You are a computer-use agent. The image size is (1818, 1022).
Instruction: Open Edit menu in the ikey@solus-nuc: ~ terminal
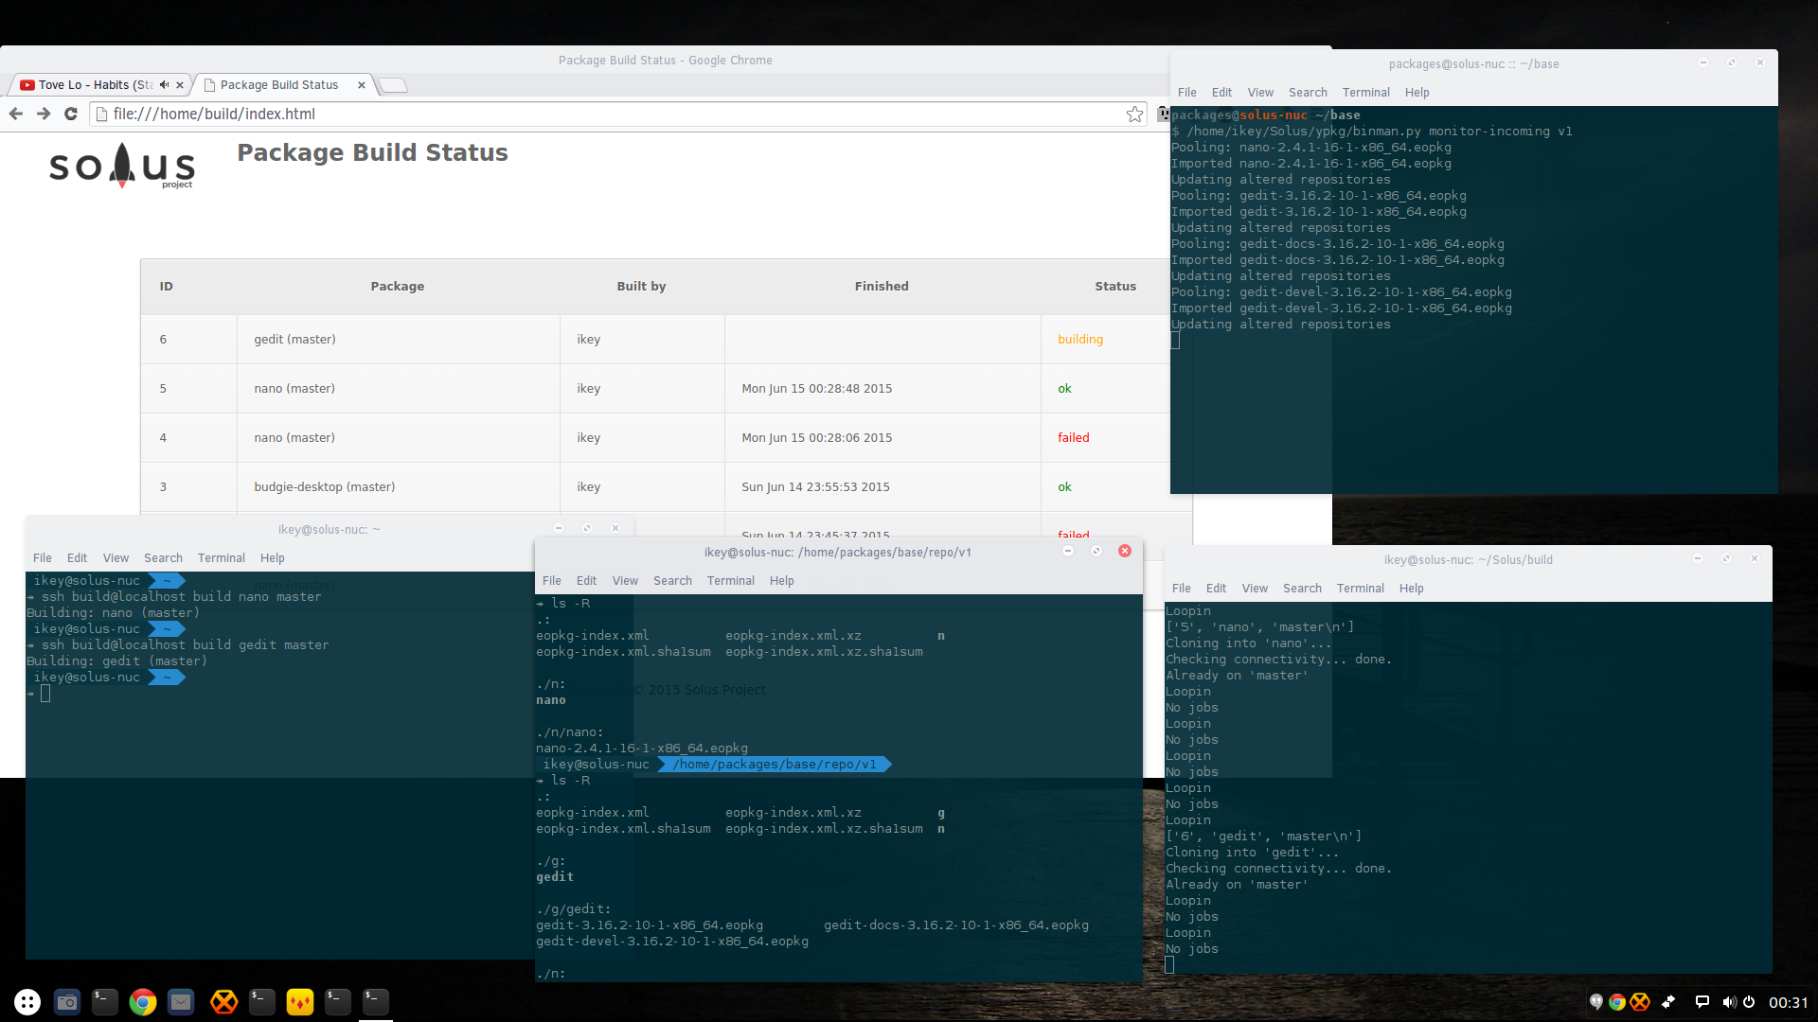coord(78,558)
